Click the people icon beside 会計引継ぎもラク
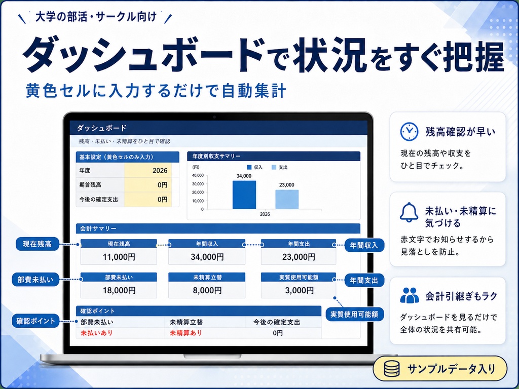The width and height of the screenshot is (519, 389). [410, 295]
